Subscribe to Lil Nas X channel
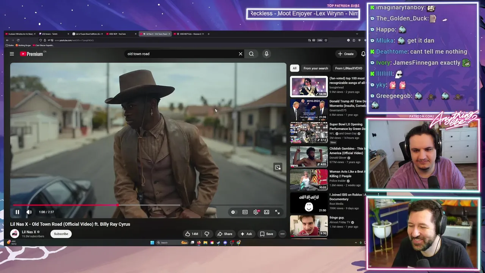This screenshot has width=485, height=273. pos(61,234)
